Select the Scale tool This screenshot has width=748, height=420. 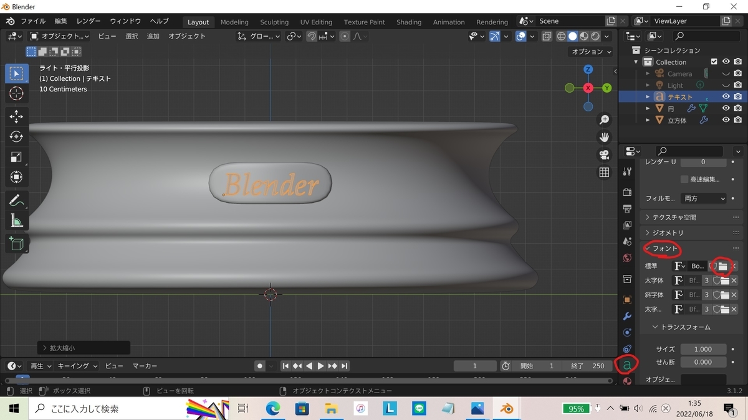coord(17,157)
